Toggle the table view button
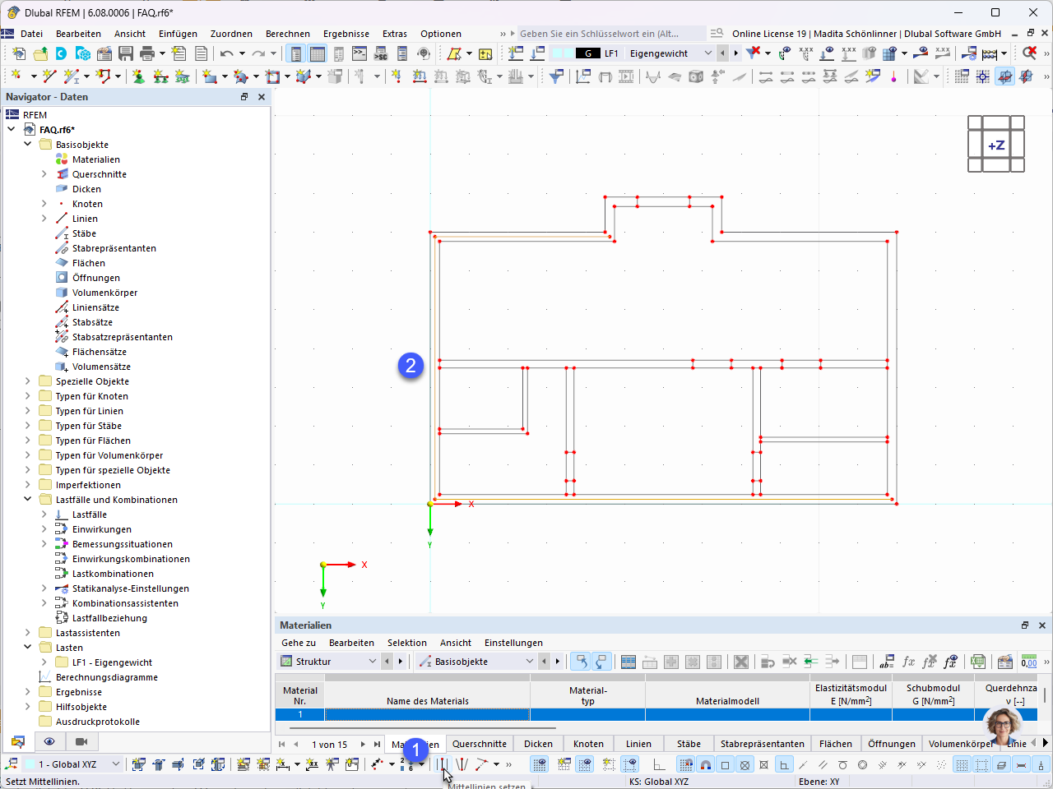This screenshot has height=789, width=1053. coord(318,53)
